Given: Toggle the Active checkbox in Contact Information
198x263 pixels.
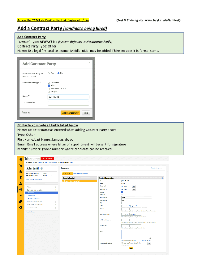Looking at the screenshot, I should tap(122, 192).
